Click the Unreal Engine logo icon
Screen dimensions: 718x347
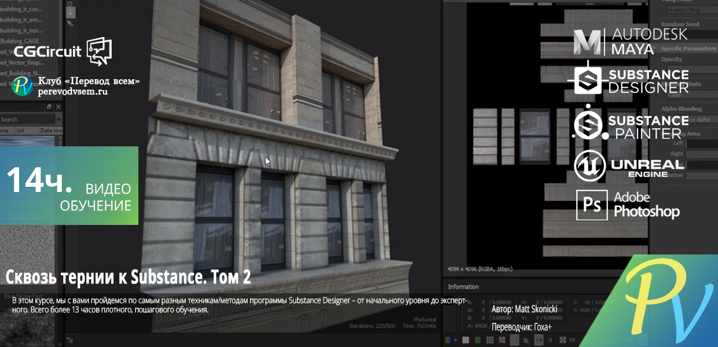coord(589,165)
